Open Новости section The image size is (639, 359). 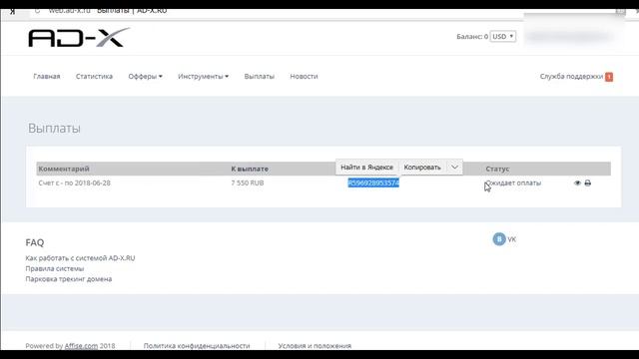tap(304, 77)
